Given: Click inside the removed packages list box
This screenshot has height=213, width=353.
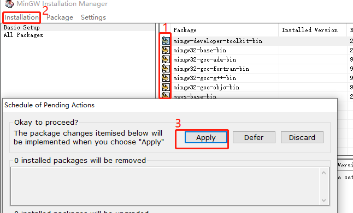Looking at the screenshot, I should tap(170, 186).
